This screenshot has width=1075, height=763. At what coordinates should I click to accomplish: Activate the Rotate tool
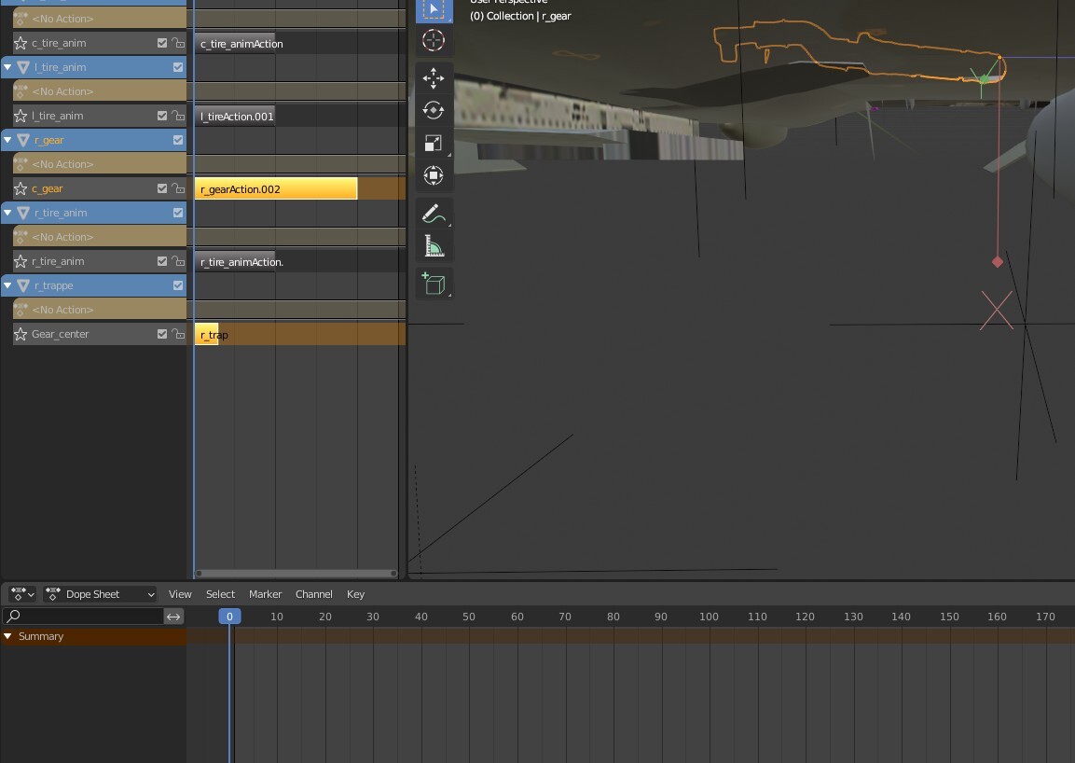coord(434,110)
